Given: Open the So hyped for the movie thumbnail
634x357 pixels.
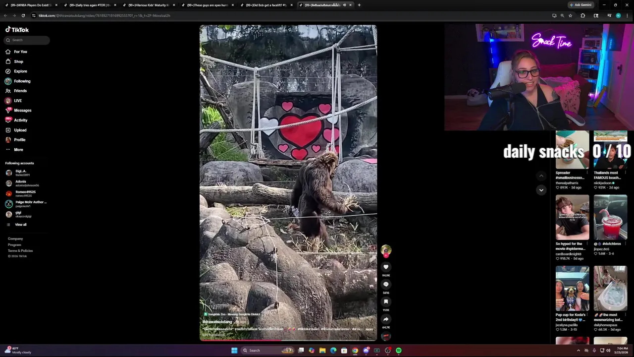Looking at the screenshot, I should tap(572, 217).
